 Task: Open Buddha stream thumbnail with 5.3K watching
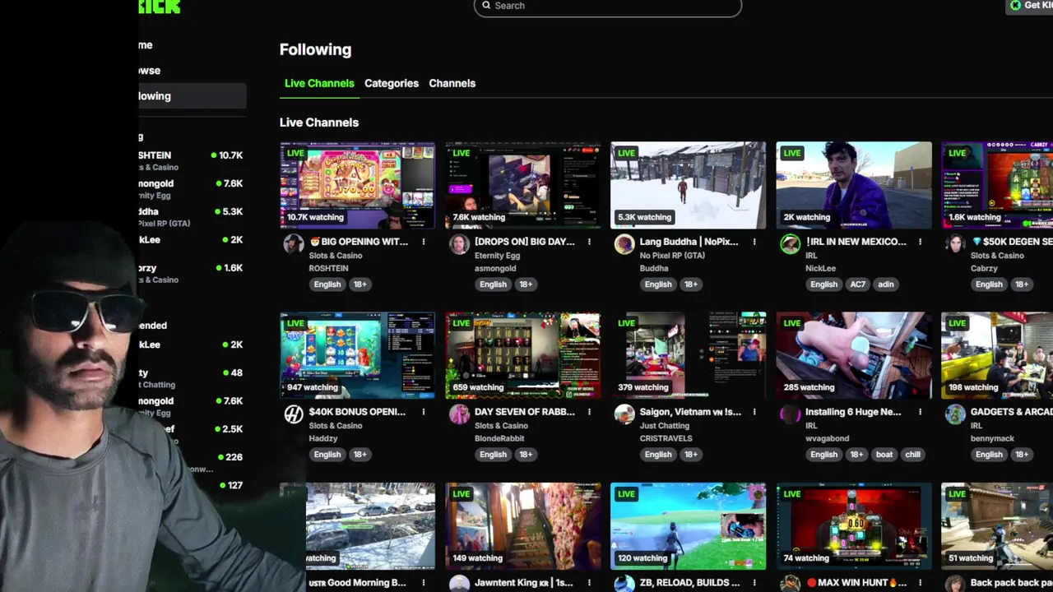[688, 185]
